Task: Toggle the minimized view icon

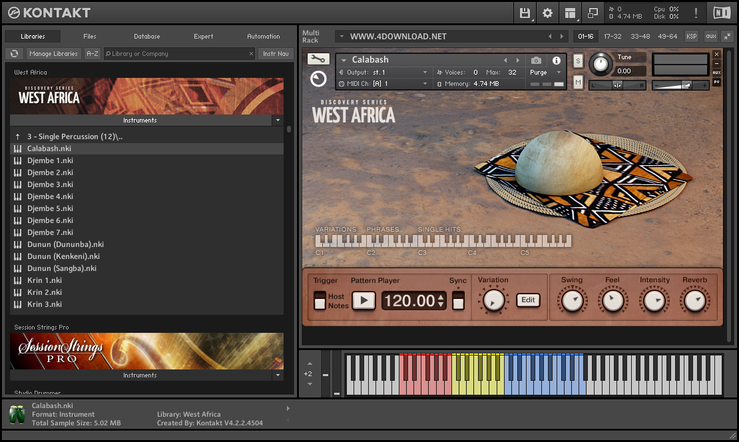Action: (x=593, y=13)
